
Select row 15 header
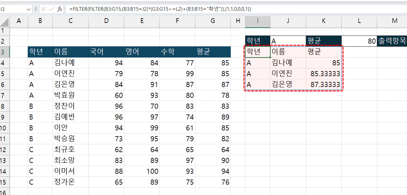click(5, 182)
